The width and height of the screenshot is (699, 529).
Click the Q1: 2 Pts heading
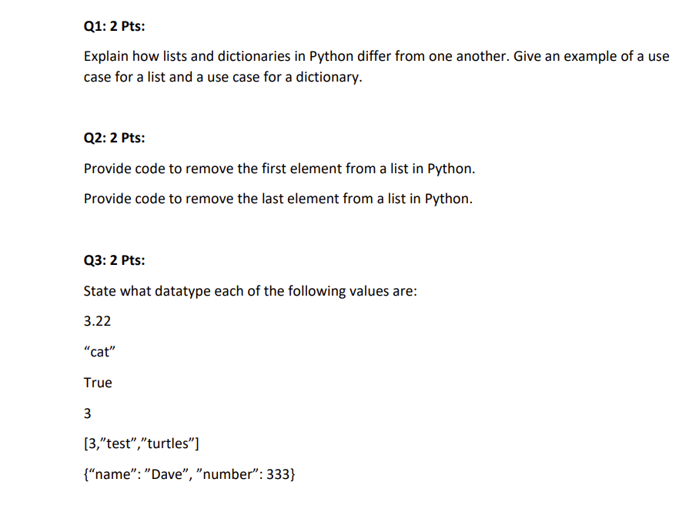114,26
